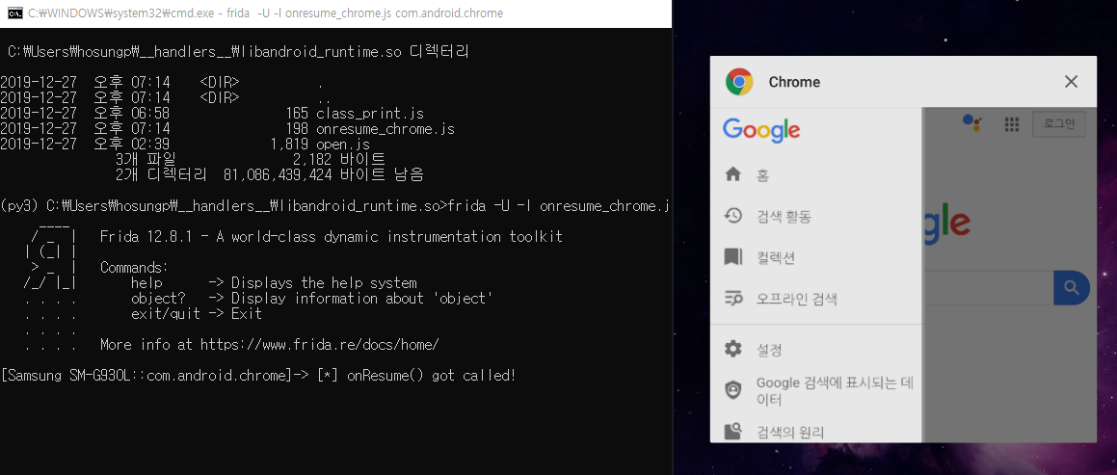Close the Chrome popup window
1117x475 pixels.
point(1071,82)
